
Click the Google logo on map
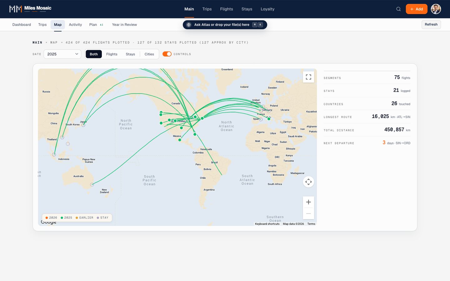pyautogui.click(x=49, y=222)
